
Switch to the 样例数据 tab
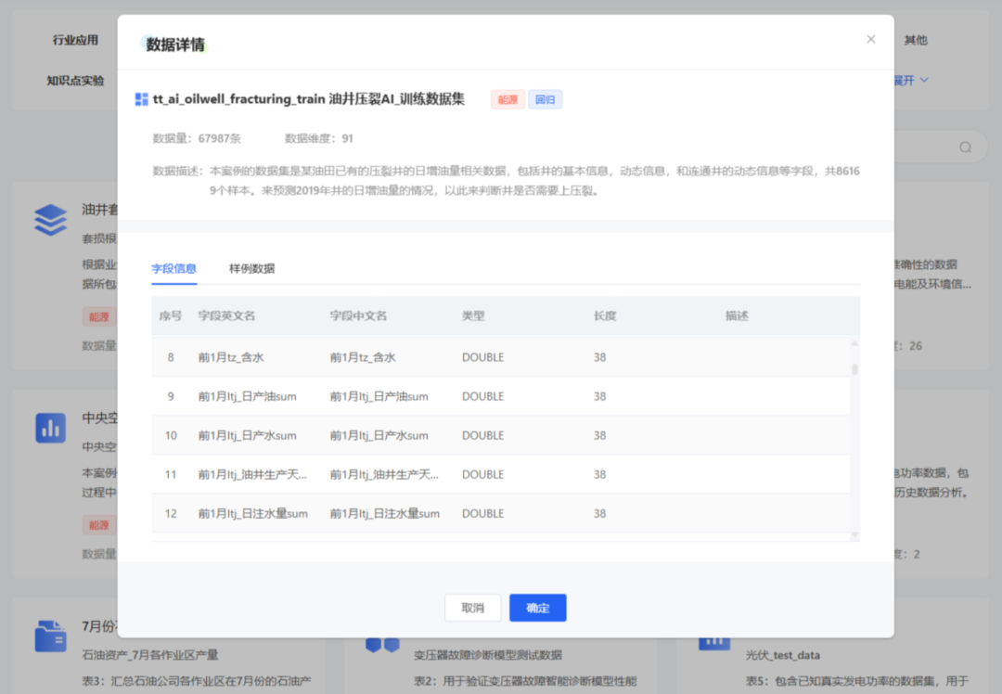[251, 269]
